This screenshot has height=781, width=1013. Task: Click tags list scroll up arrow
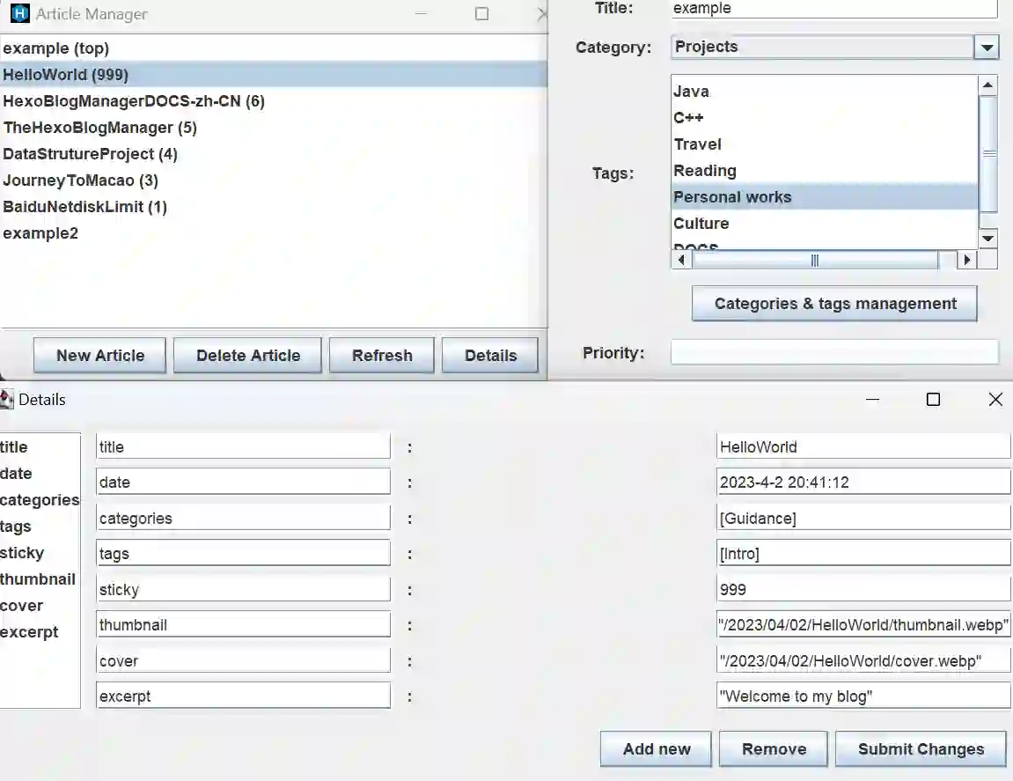[987, 85]
